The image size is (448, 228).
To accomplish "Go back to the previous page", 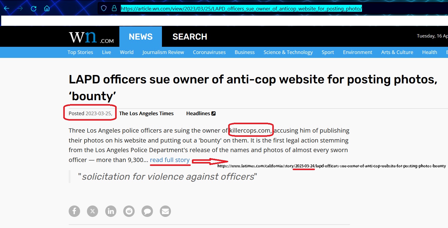I will click(x=6, y=8).
